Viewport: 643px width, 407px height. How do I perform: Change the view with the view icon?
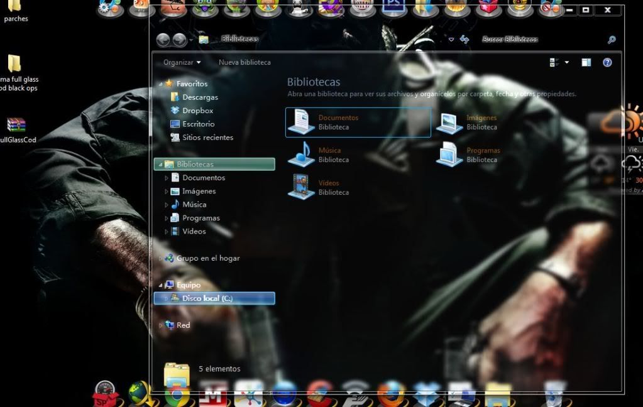554,62
